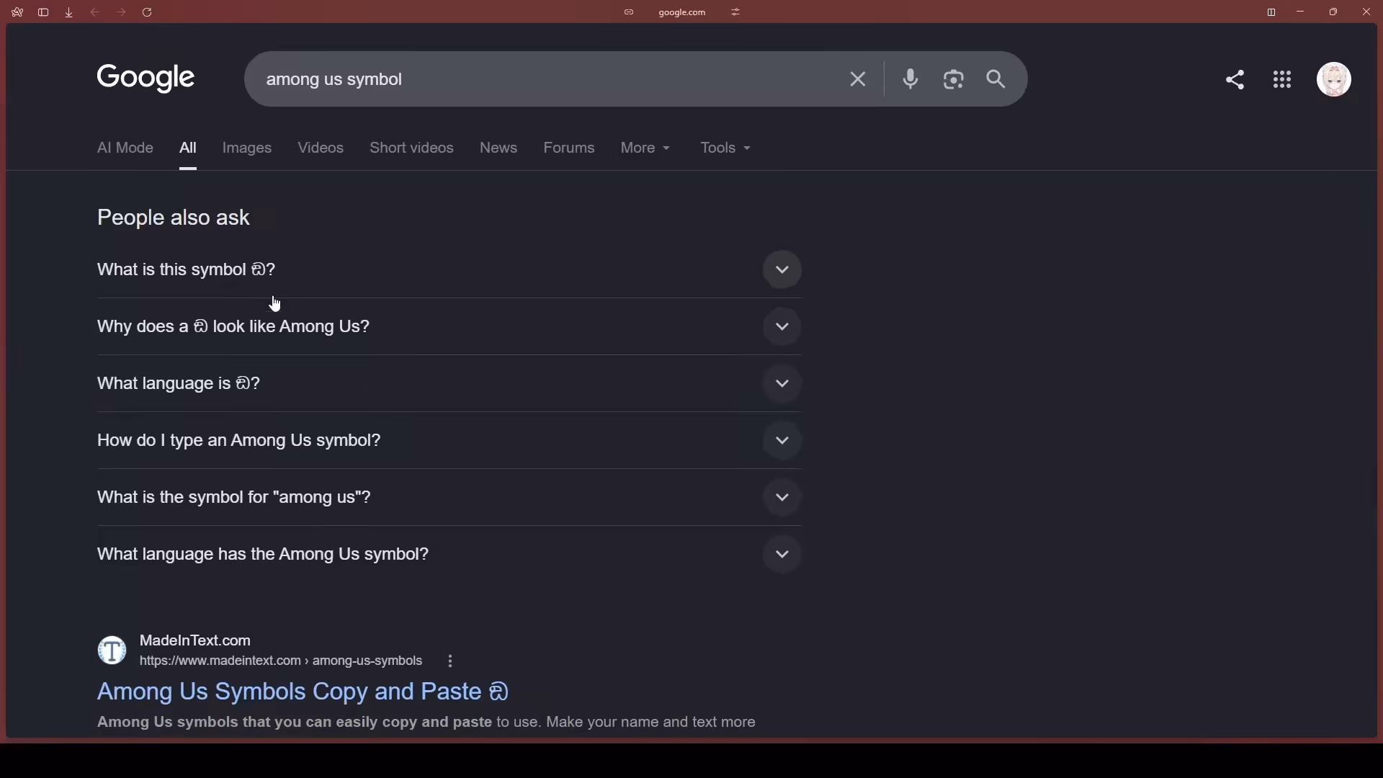Reload the page in browser toolbar
The image size is (1383, 778).
pyautogui.click(x=148, y=12)
